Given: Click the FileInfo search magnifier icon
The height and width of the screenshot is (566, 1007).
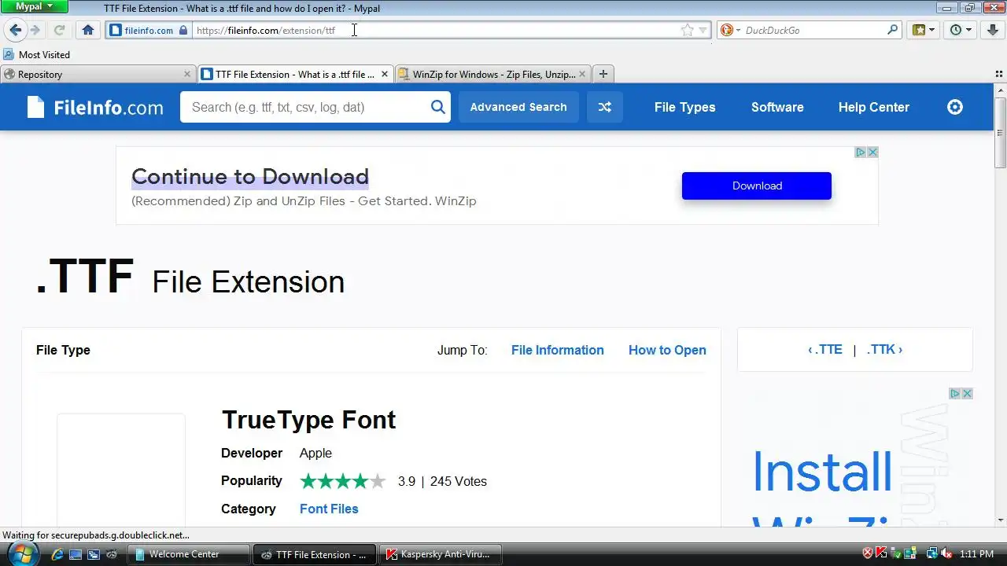Looking at the screenshot, I should point(438,107).
